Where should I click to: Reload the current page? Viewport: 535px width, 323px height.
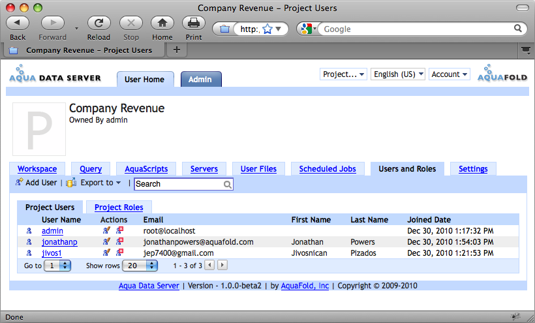(99, 23)
